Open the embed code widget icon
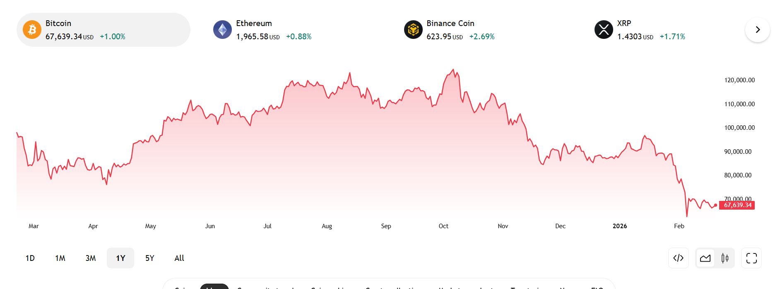780x289 pixels. pyautogui.click(x=678, y=258)
